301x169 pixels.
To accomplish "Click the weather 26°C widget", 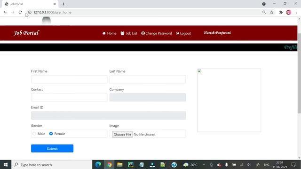I will point(190,165).
